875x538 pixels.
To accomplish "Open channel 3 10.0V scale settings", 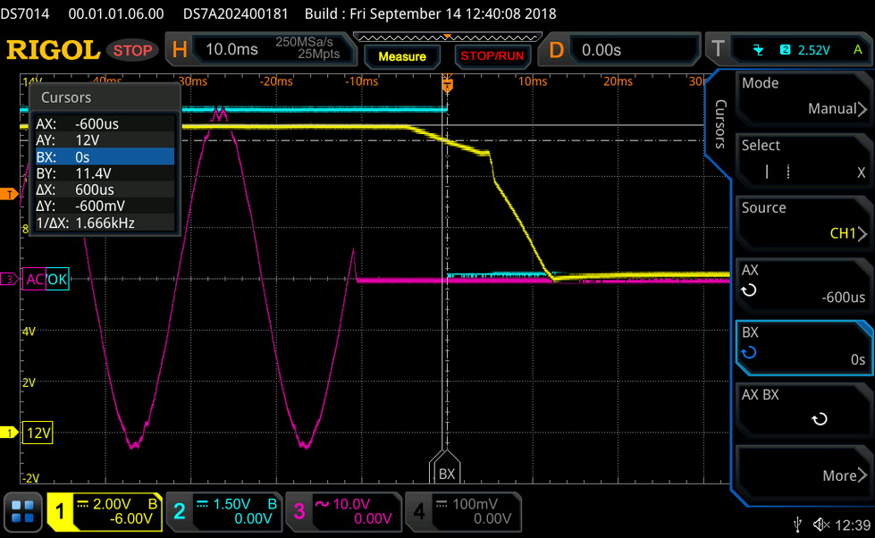I will point(356,511).
